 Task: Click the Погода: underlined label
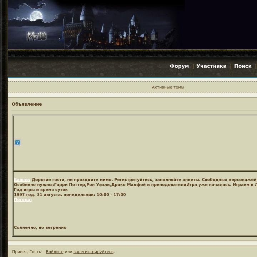[x=23, y=200]
